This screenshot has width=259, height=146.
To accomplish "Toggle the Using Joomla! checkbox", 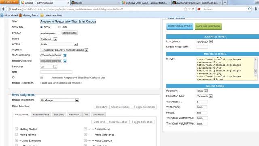I will [x=16, y=135].
